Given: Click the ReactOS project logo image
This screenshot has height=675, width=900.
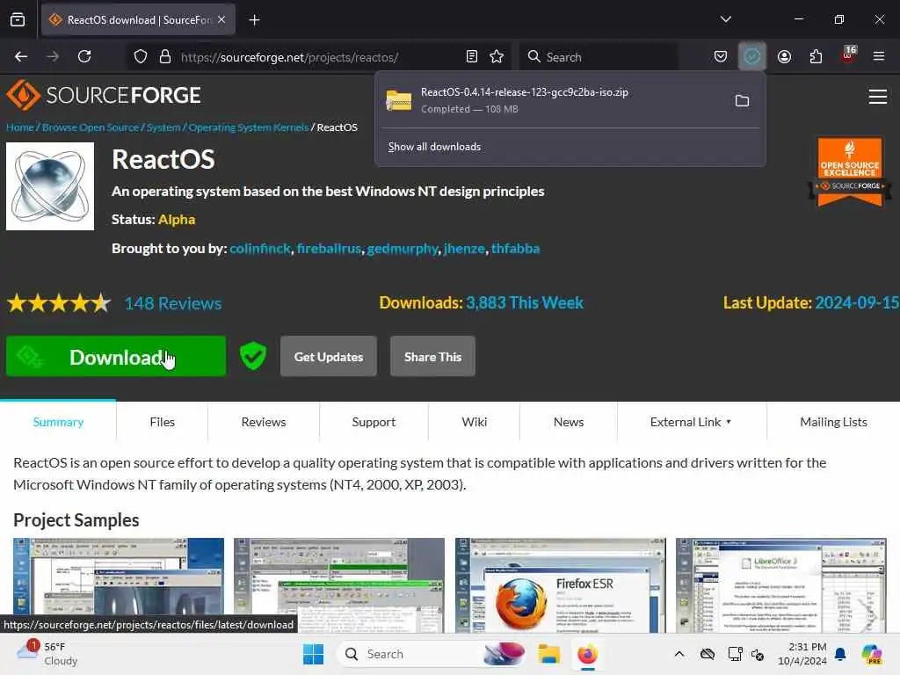Looking at the screenshot, I should pos(50,186).
